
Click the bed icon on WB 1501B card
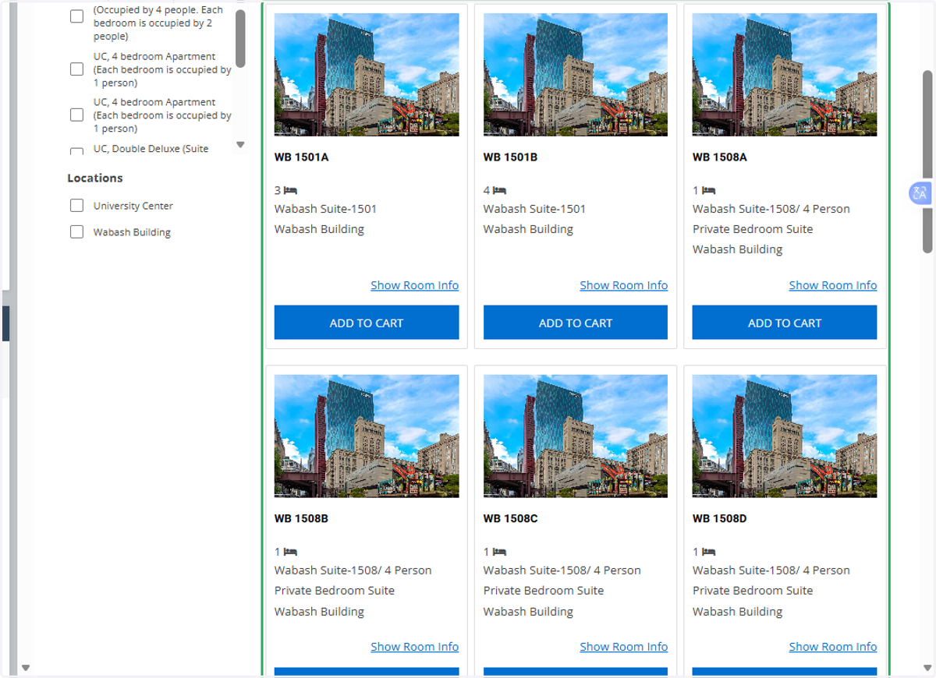point(499,190)
